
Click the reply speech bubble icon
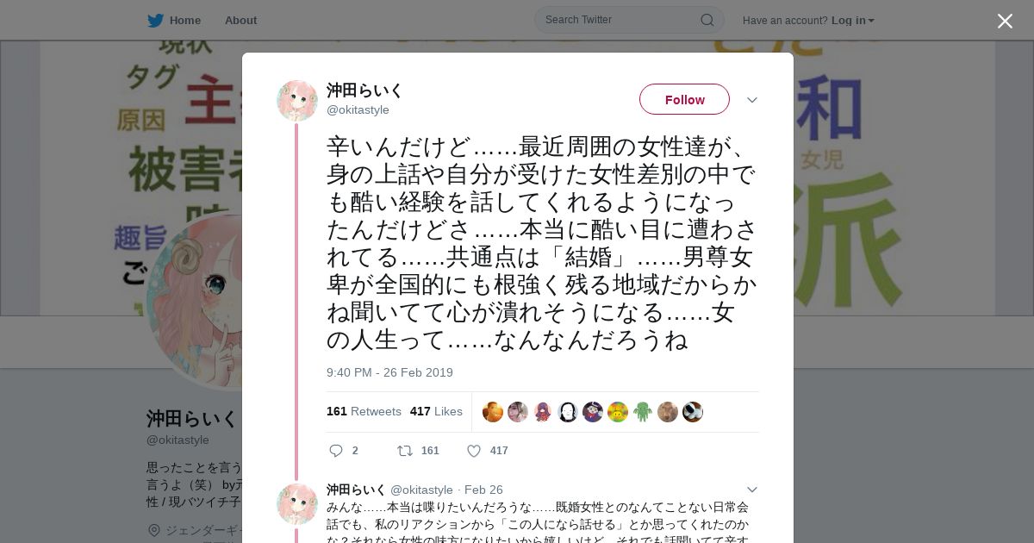coord(336,451)
